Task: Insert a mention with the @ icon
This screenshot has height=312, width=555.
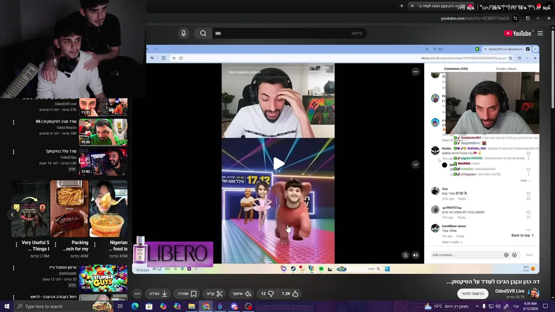Action: 506,255
